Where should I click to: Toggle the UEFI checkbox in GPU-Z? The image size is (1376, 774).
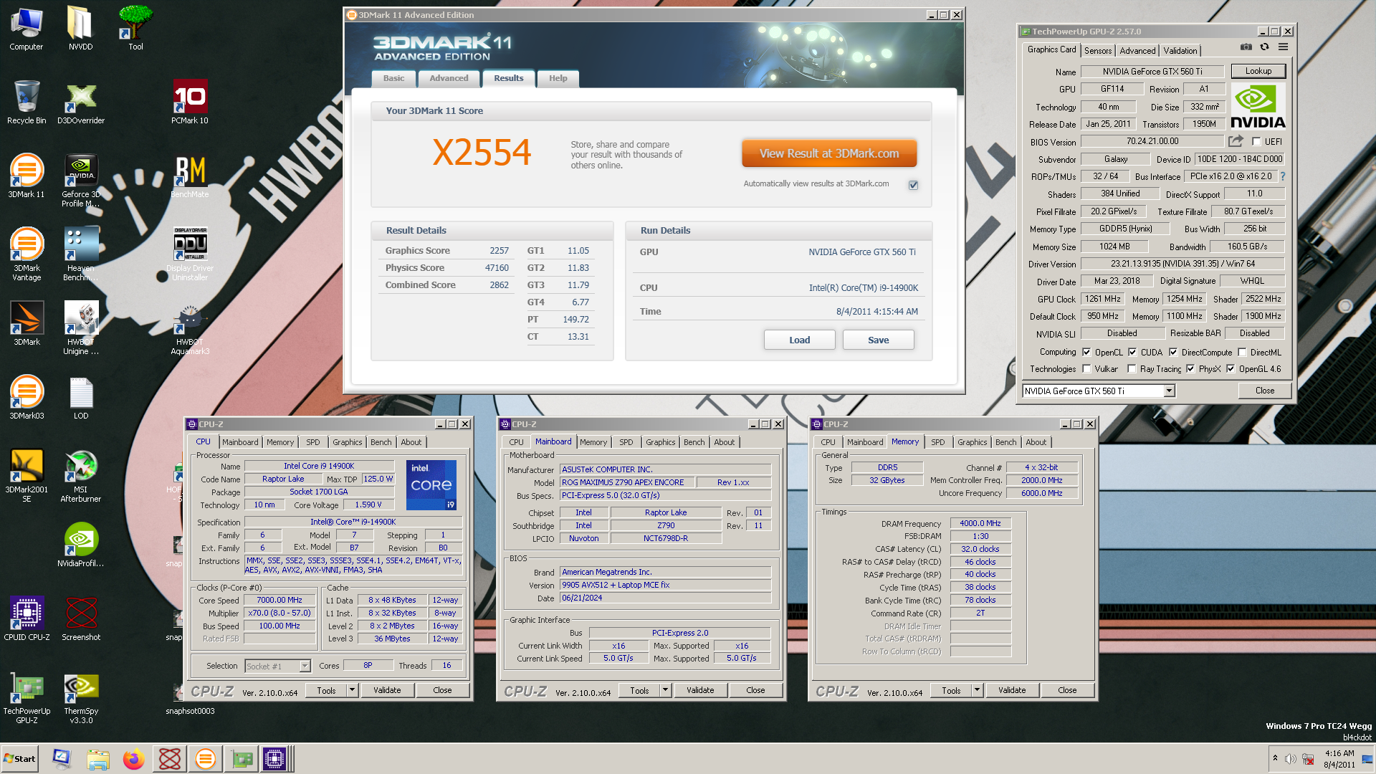(x=1256, y=142)
